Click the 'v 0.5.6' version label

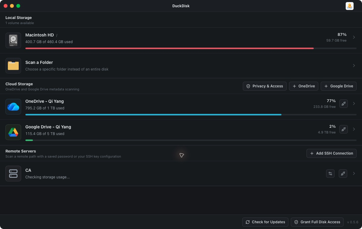(x=353, y=222)
